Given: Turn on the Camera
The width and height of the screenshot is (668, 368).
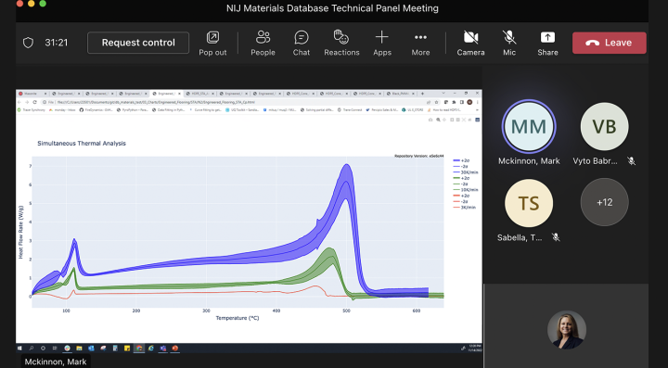Looking at the screenshot, I should (470, 44).
